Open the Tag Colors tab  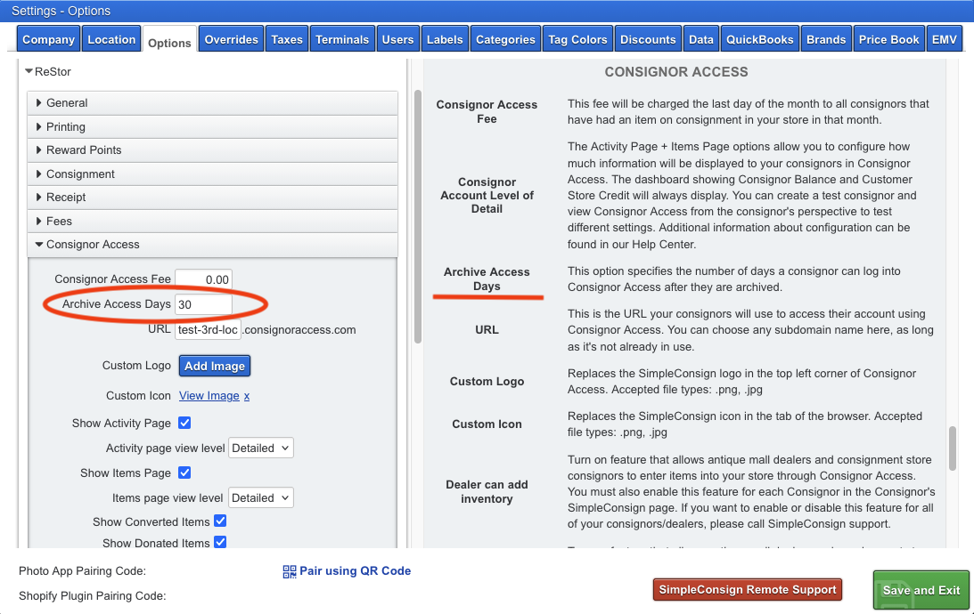tap(577, 39)
